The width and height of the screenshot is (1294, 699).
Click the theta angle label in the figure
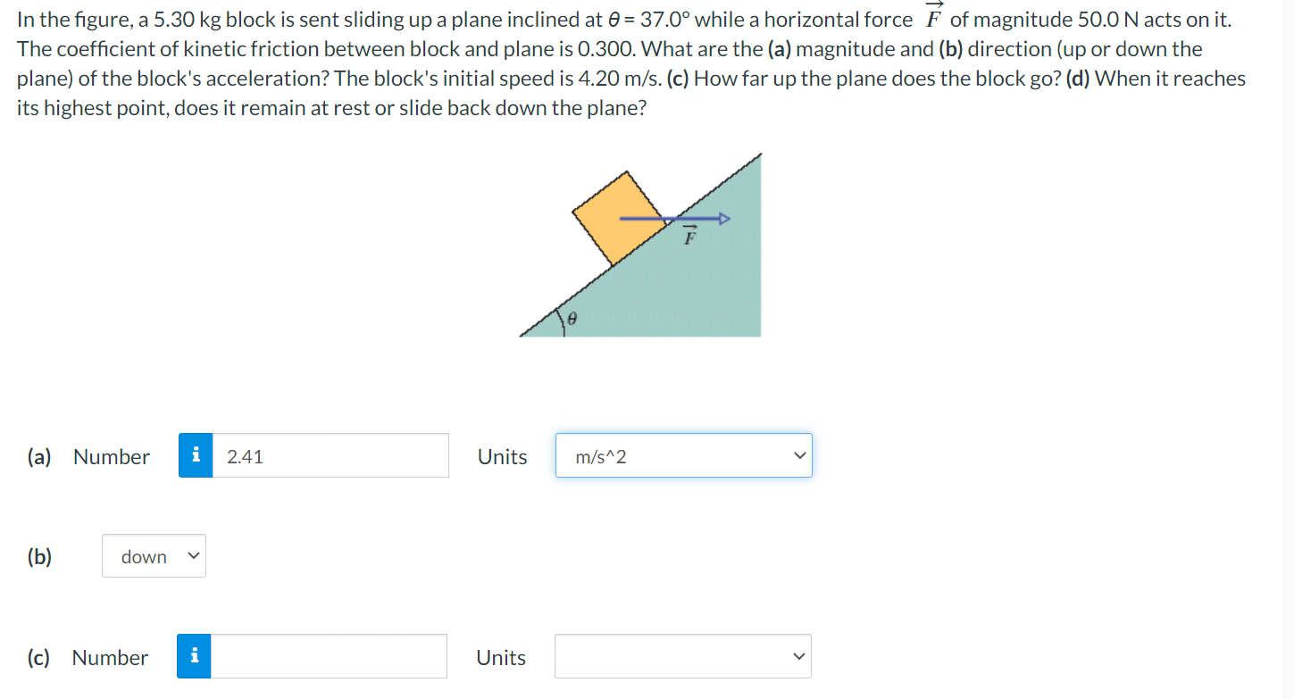(572, 317)
